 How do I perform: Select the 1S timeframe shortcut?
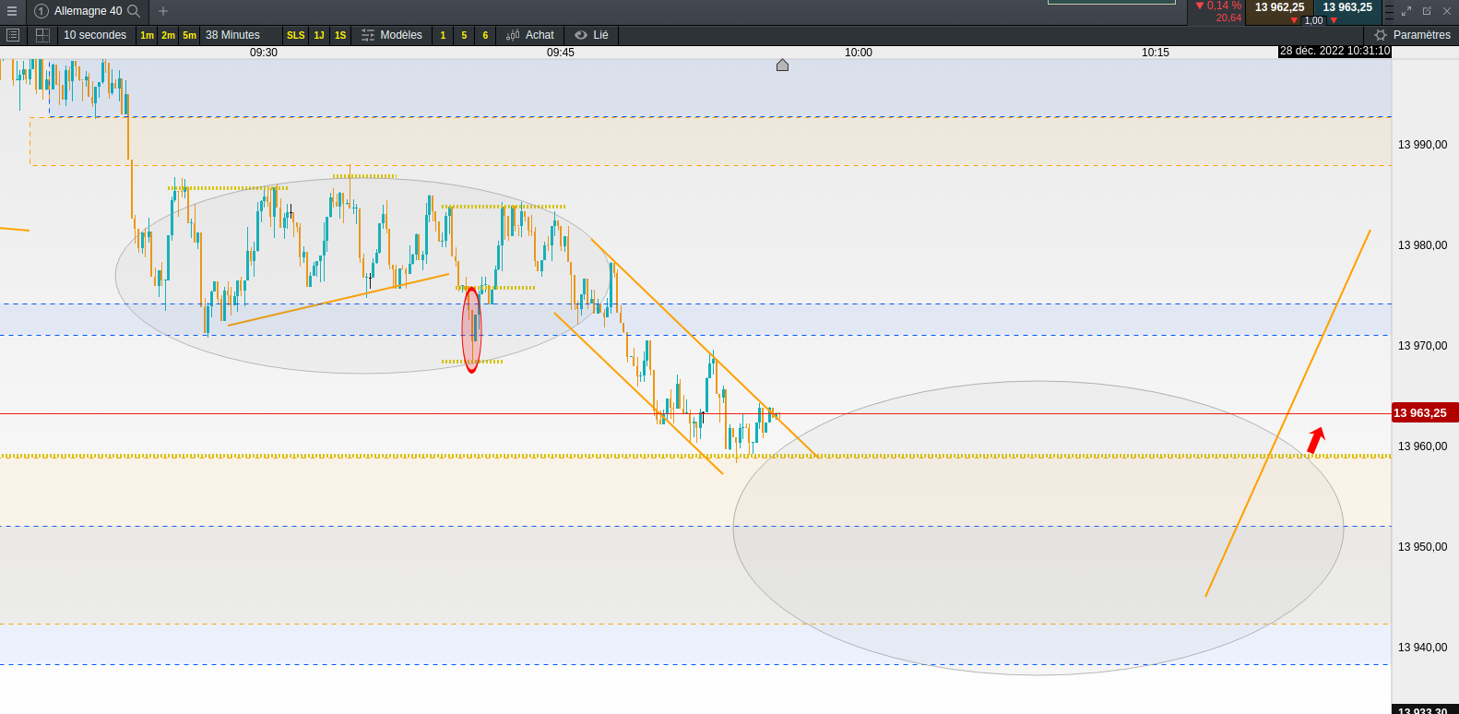point(340,35)
